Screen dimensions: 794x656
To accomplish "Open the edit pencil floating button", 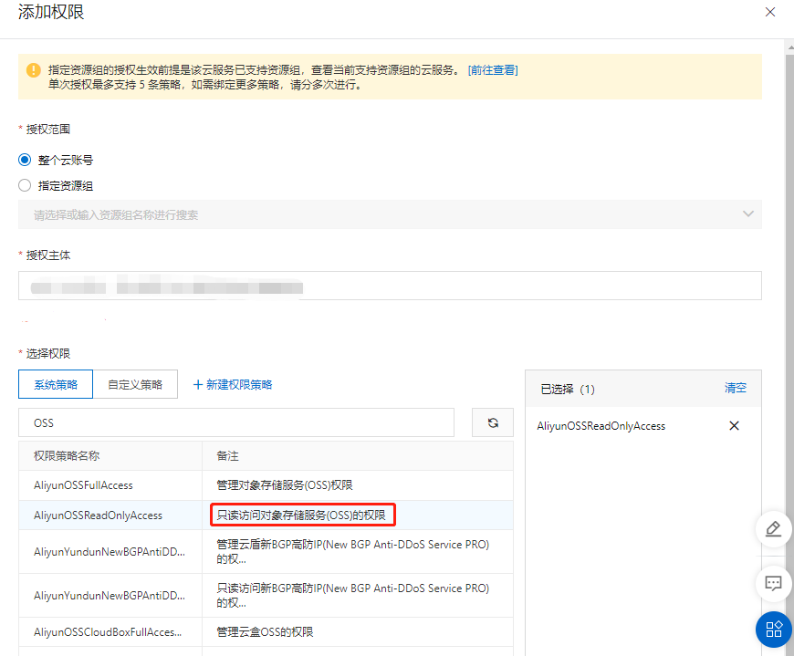I will point(773,529).
